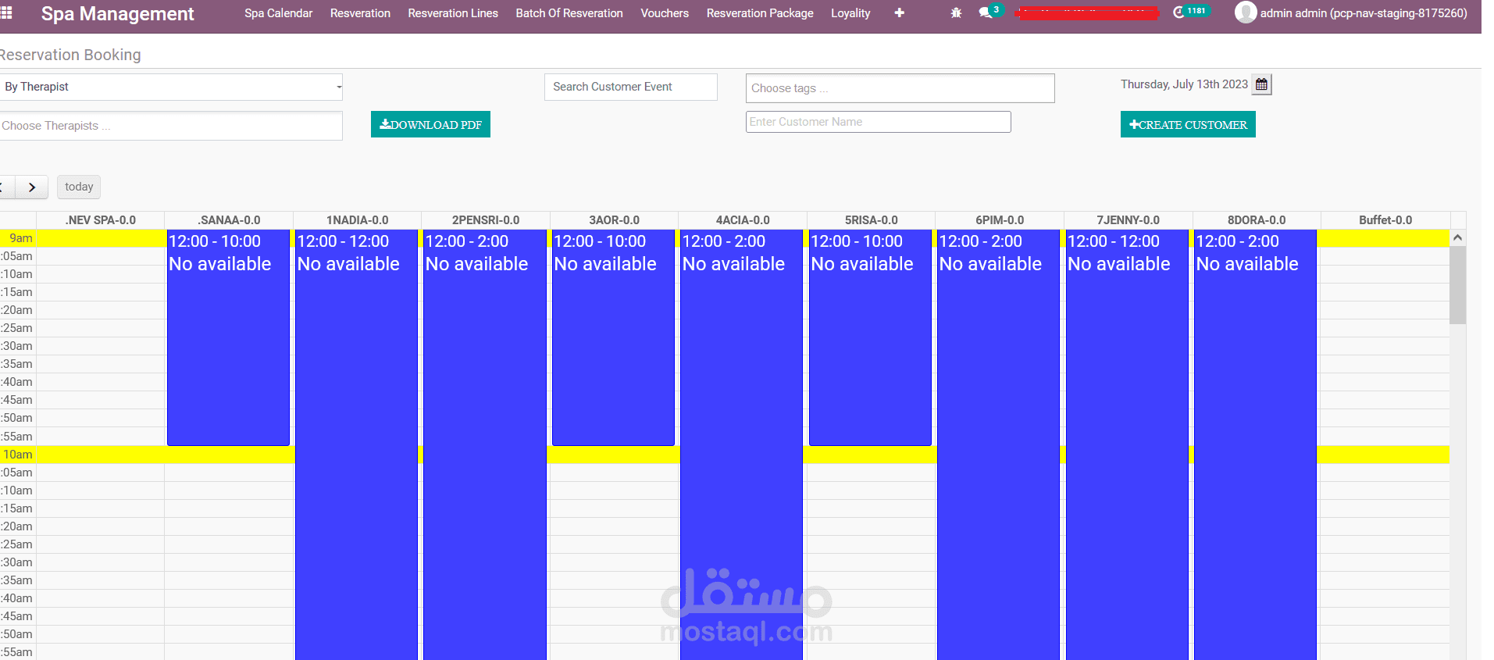The width and height of the screenshot is (1494, 660).
Task: Open 6PIM's No available event block
Action: [x=998, y=445]
